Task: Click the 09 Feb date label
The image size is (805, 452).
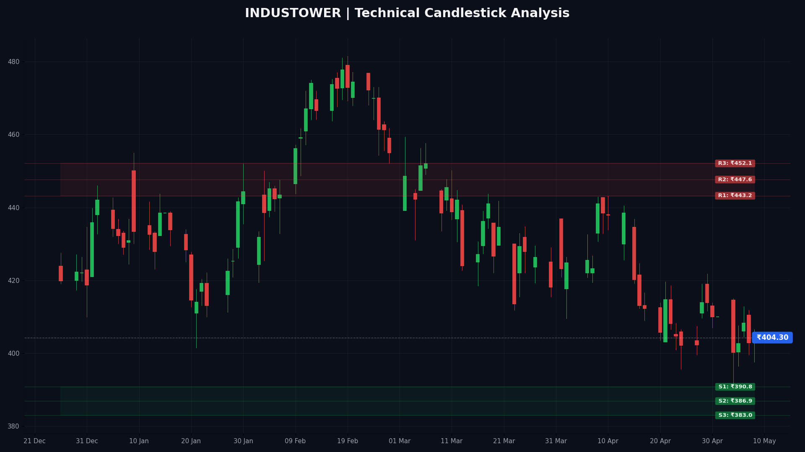Action: pos(295,441)
